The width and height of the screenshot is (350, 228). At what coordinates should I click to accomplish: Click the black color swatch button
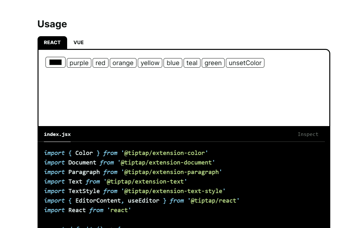(x=55, y=63)
